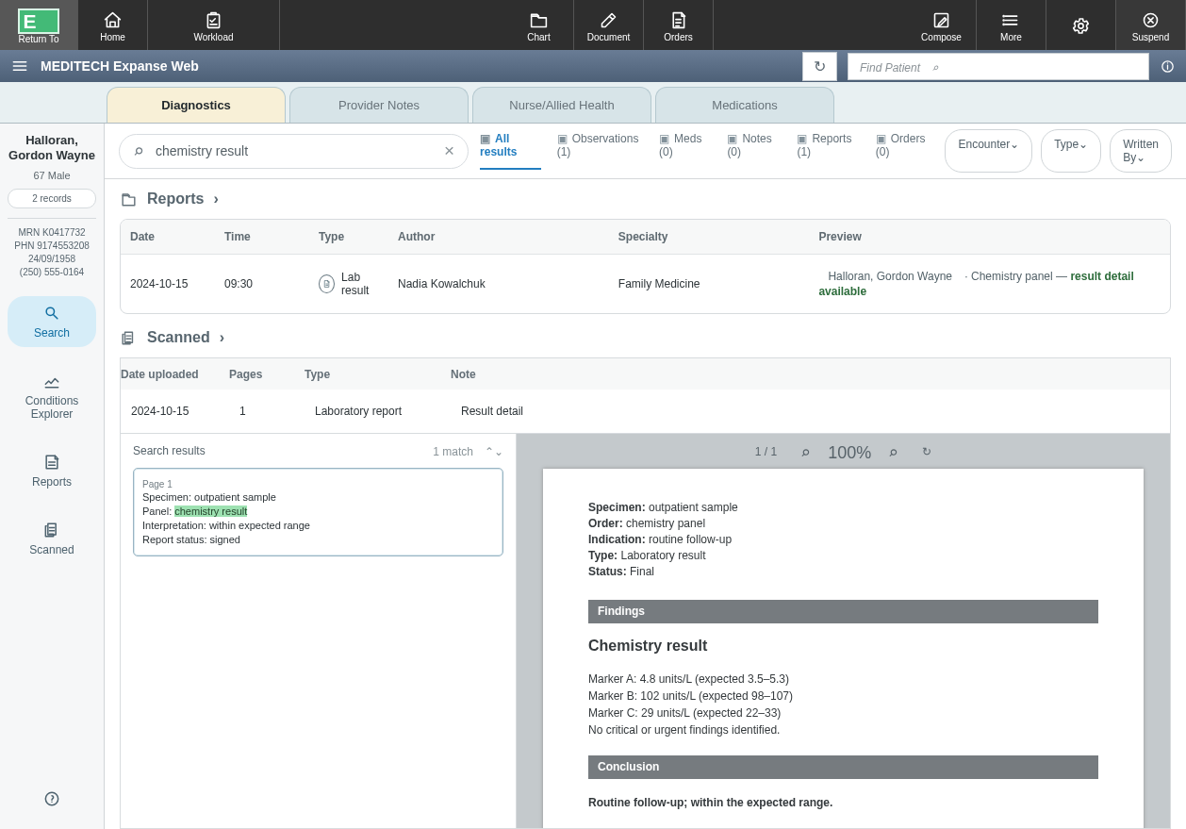Open the Type dropdown filter
Viewport: 1186px width, 829px height.
pyautogui.click(x=1071, y=151)
